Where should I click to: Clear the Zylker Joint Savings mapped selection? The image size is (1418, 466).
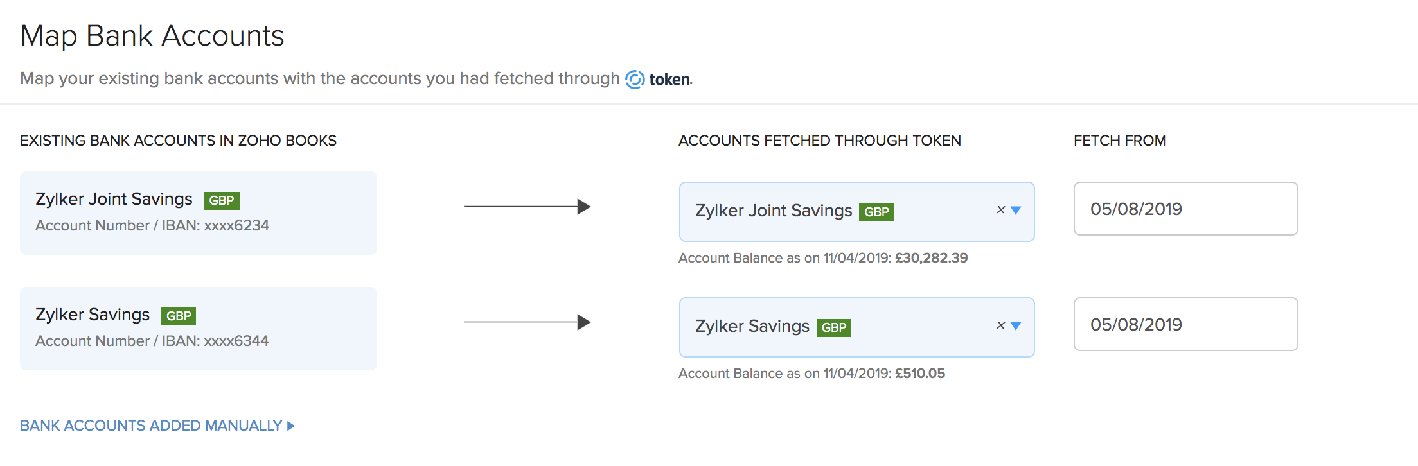[1000, 210]
